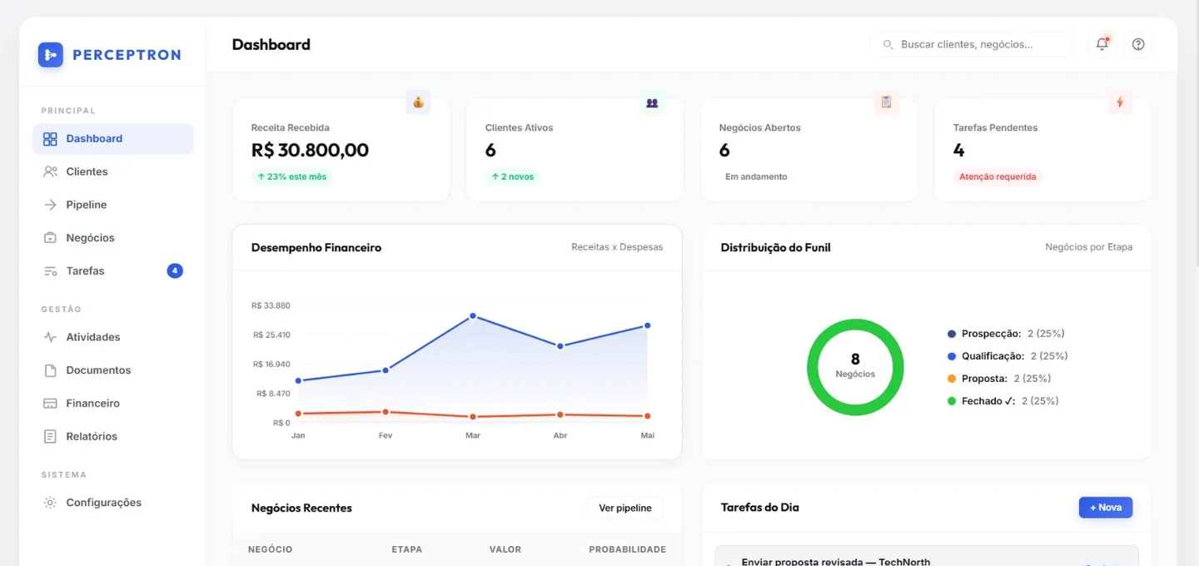Open Pipeline from the sidebar
The height and width of the screenshot is (566, 1199).
tap(112, 205)
